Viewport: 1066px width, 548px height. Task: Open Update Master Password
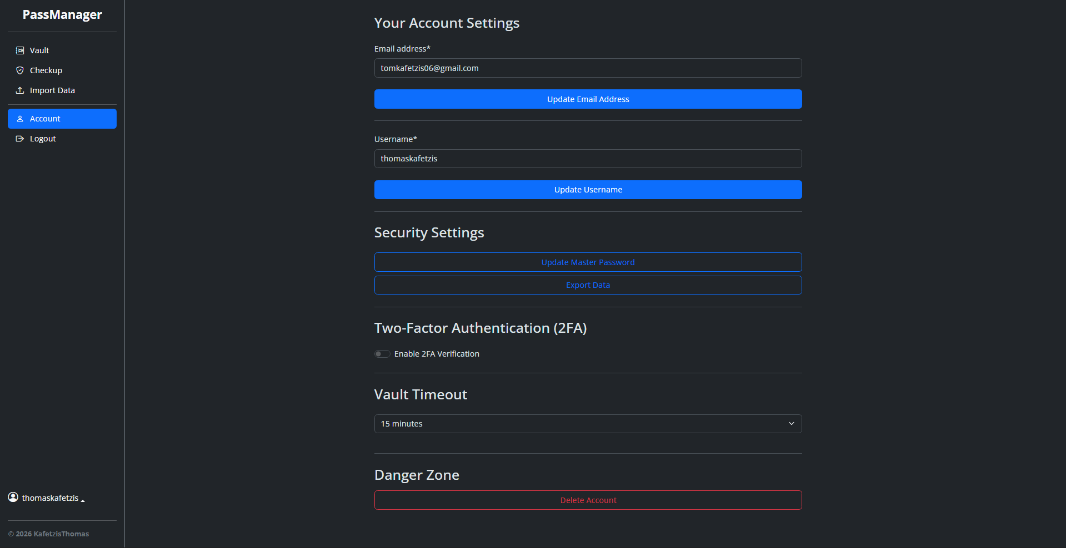[x=588, y=262]
